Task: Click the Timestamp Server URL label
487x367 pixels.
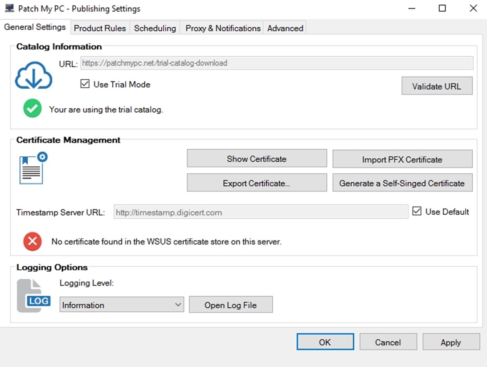Action: coord(61,212)
